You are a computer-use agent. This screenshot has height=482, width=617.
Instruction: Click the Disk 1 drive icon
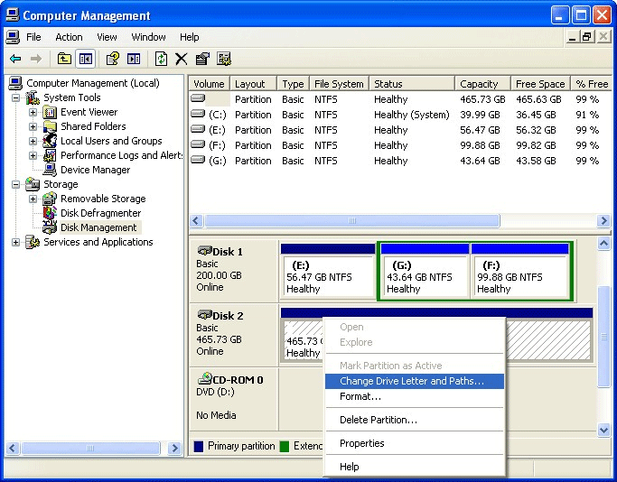point(204,250)
